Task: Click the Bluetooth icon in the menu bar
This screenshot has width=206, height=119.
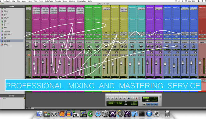Action: tap(183, 1)
